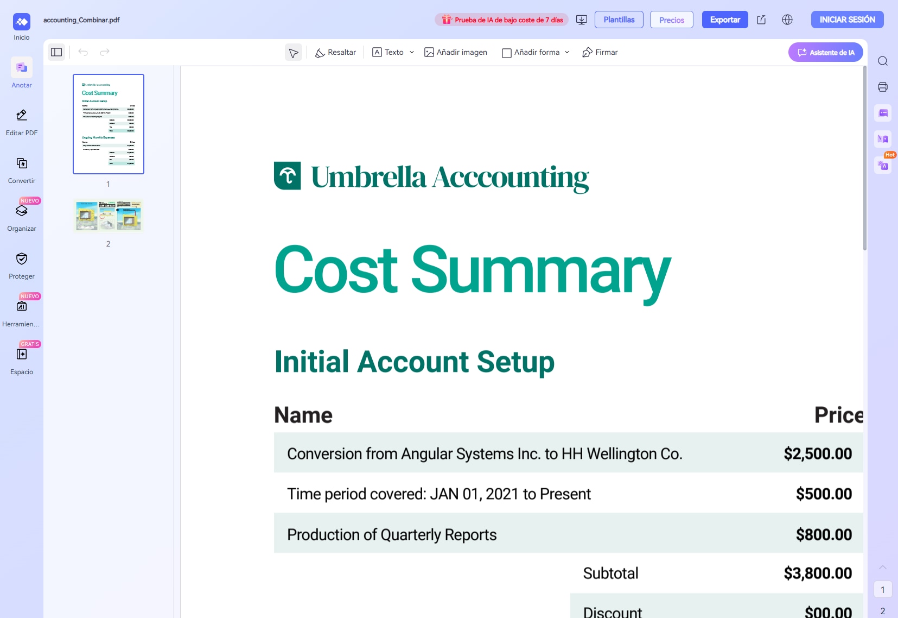
Task: Click the Subtotal $3,800.00 value
Action: tap(818, 573)
